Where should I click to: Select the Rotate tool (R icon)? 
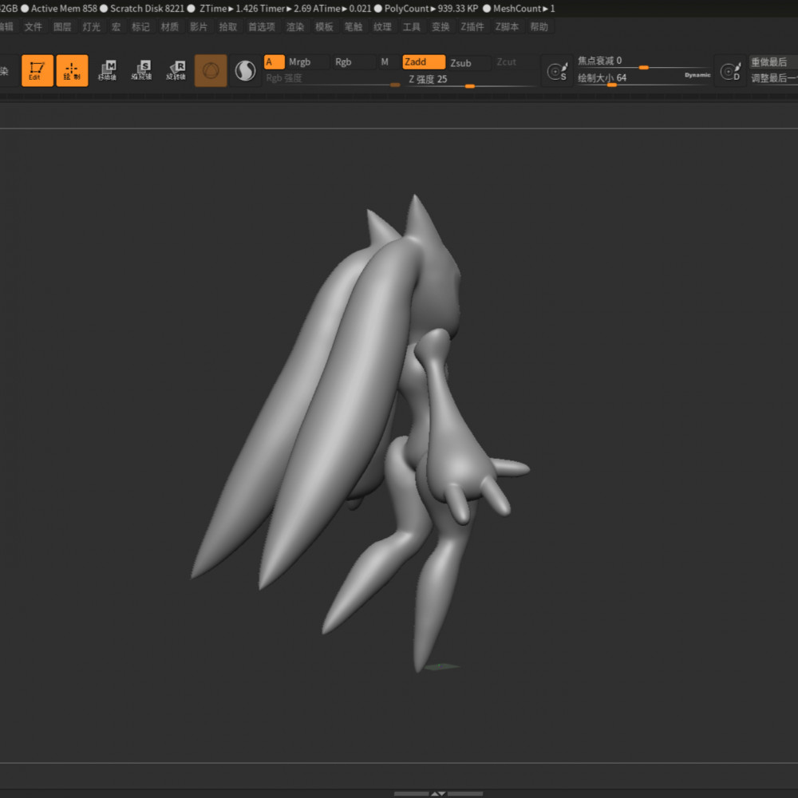coord(176,70)
